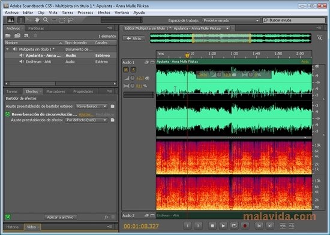Click Audio 1 volume value +2.7 dB
This screenshot has height=235, width=330.
(140, 78)
